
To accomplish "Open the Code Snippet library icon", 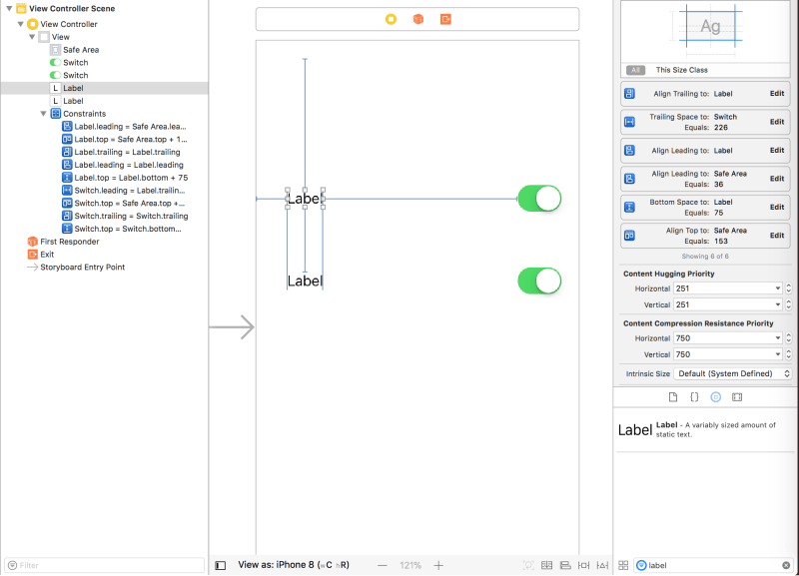I will (695, 396).
